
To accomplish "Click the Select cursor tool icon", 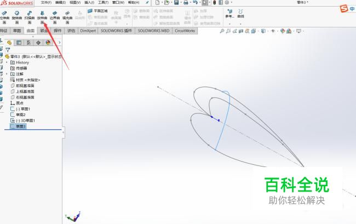I will coord(205,3).
